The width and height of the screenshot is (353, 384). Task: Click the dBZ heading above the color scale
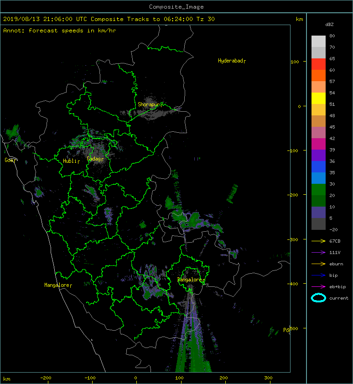pos(329,25)
